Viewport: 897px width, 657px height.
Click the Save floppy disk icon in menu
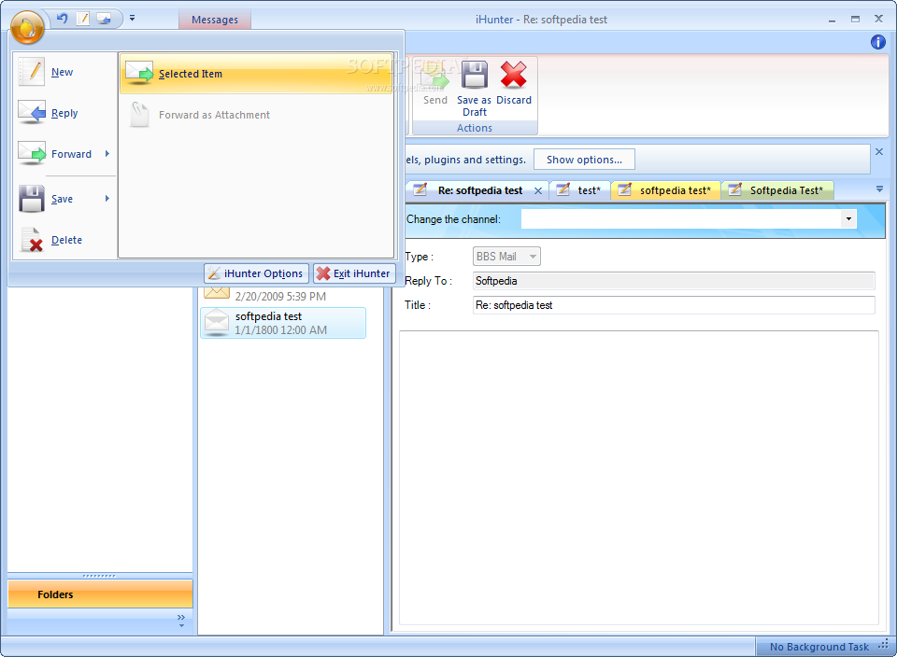point(32,199)
